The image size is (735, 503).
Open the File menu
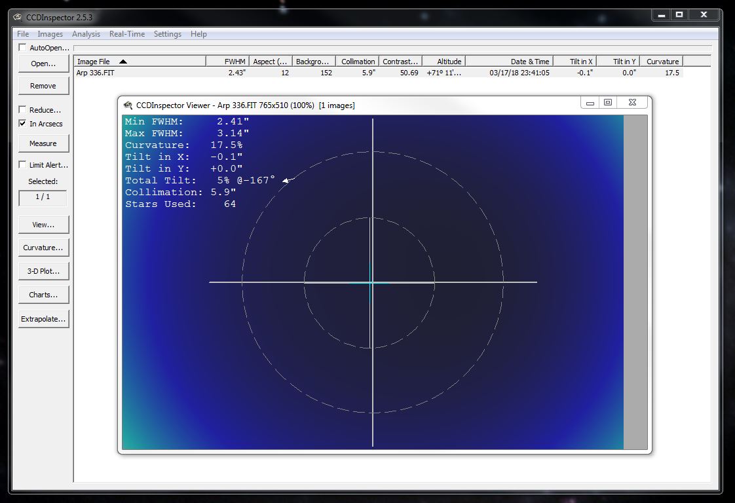tap(22, 34)
